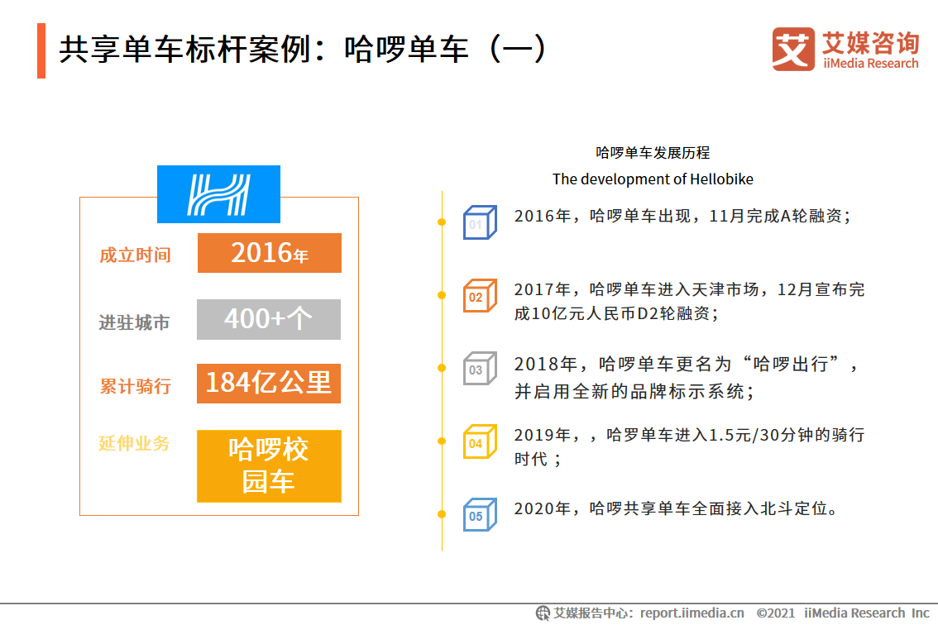Click the 2017年 天津市场 text entry
The height and width of the screenshot is (625, 938).
(690, 302)
